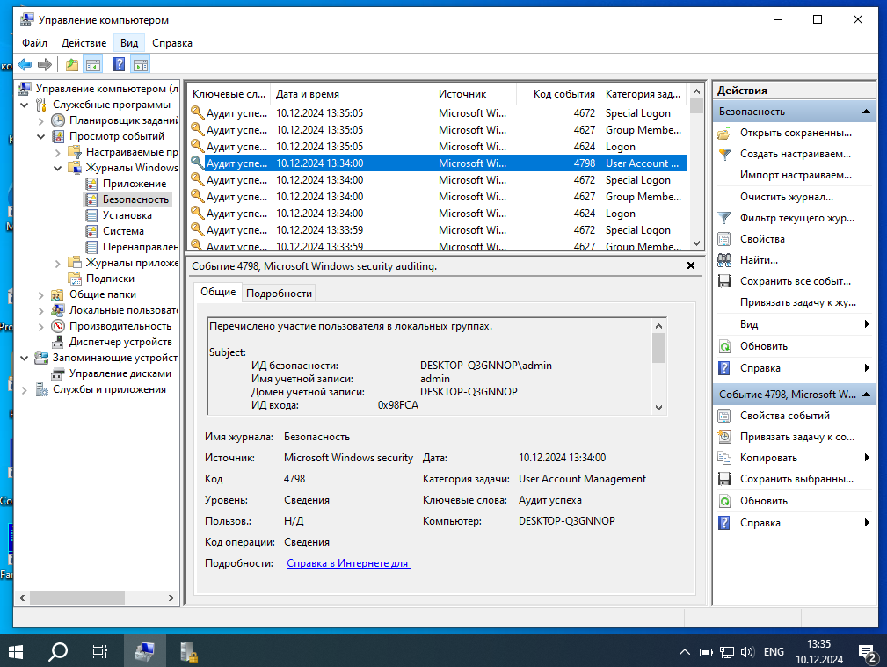
Task: Select event 4627 row at 13:34:00
Action: point(438,197)
